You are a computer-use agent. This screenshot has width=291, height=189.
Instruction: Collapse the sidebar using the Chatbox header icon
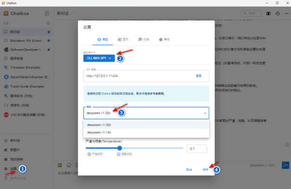coord(47,14)
